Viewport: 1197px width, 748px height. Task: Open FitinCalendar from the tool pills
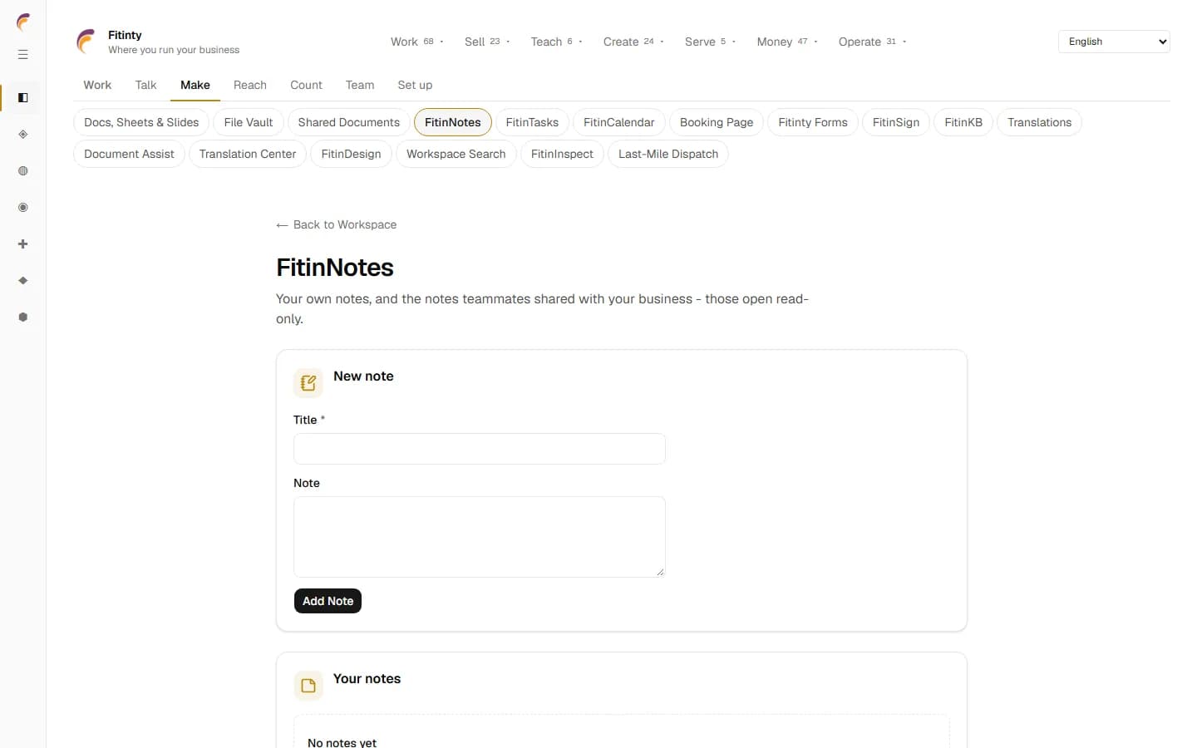619,122
